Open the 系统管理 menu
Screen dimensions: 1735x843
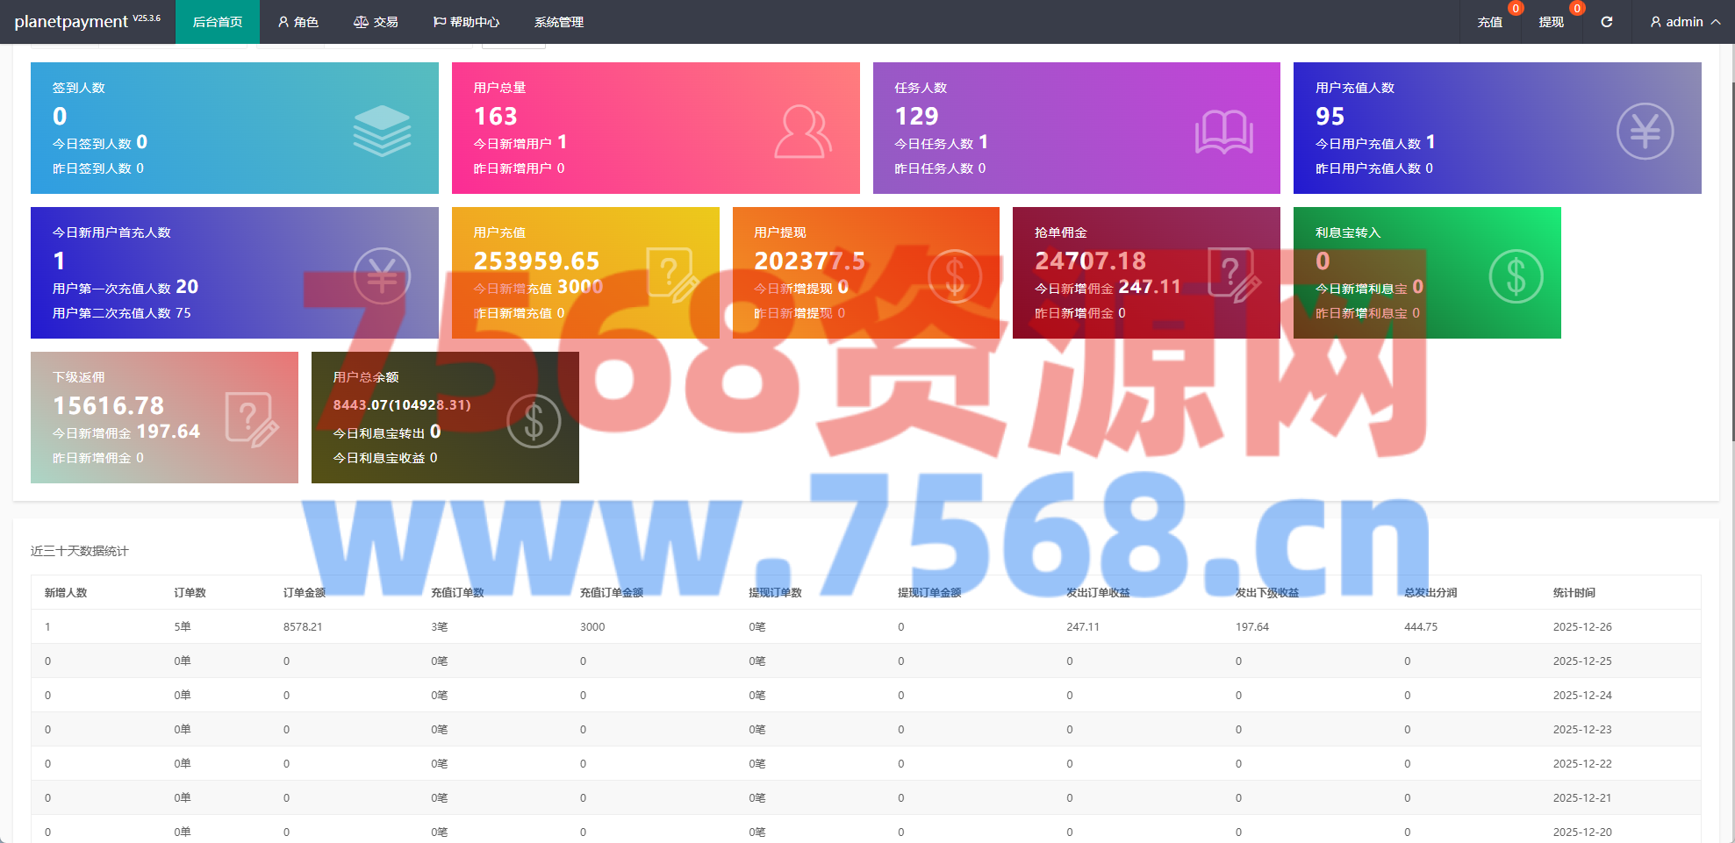[x=558, y=22]
